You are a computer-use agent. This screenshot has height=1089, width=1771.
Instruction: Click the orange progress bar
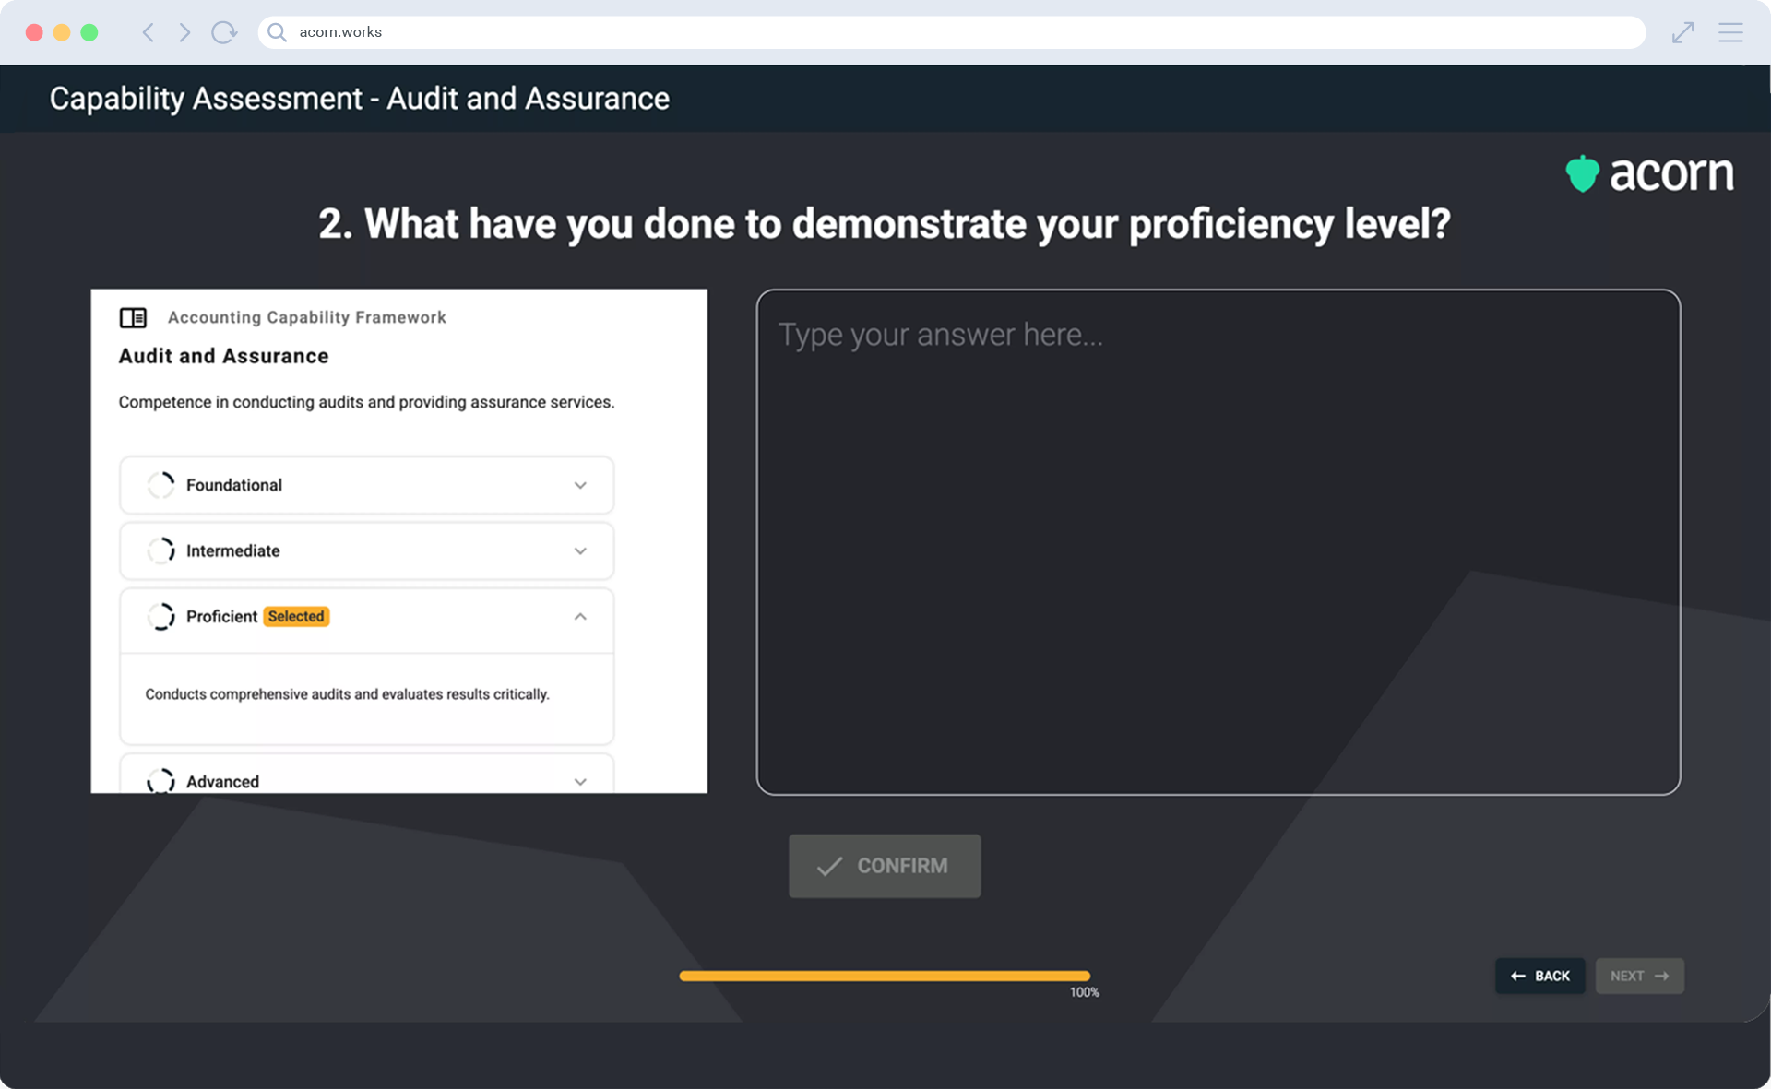pos(884,976)
